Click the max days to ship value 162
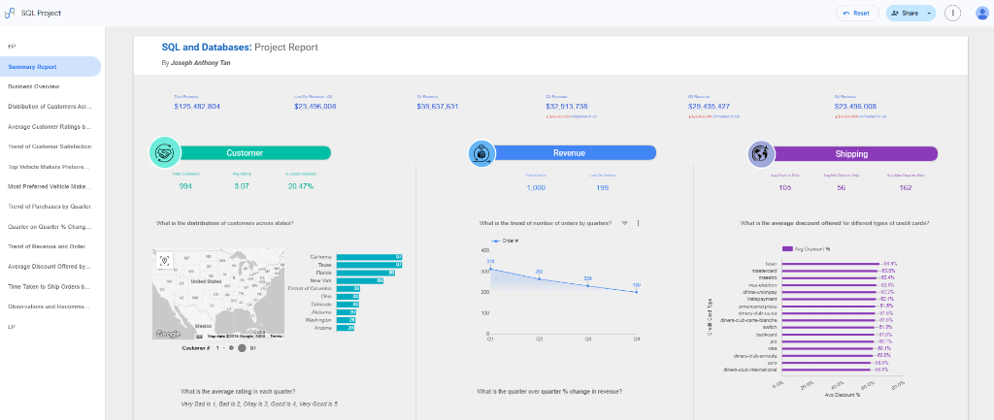Image resolution: width=994 pixels, height=420 pixels. coord(906,187)
